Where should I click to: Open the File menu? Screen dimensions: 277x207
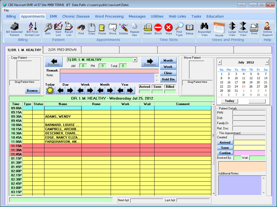pos(6,10)
